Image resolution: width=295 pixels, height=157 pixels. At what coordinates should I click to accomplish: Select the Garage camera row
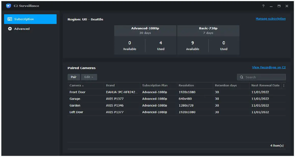coord(75,99)
